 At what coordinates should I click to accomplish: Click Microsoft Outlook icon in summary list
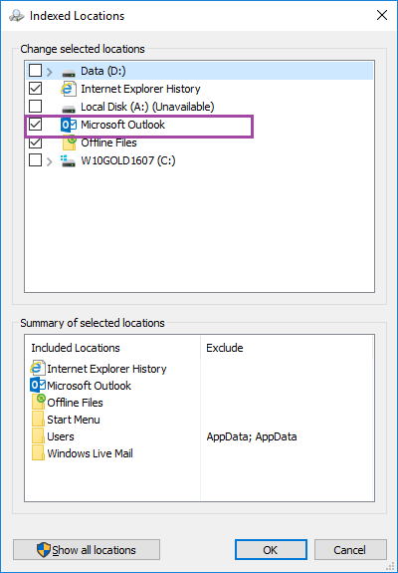(38, 386)
